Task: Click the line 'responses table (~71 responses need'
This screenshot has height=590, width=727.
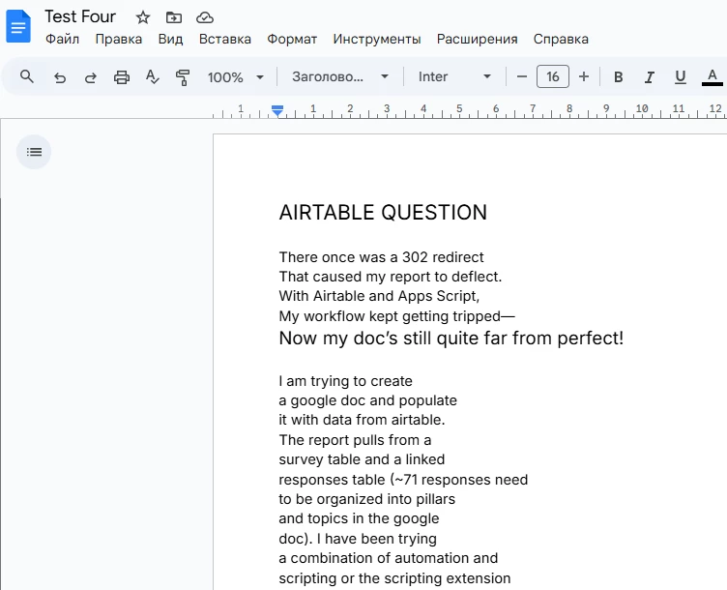Action: pyautogui.click(x=403, y=480)
